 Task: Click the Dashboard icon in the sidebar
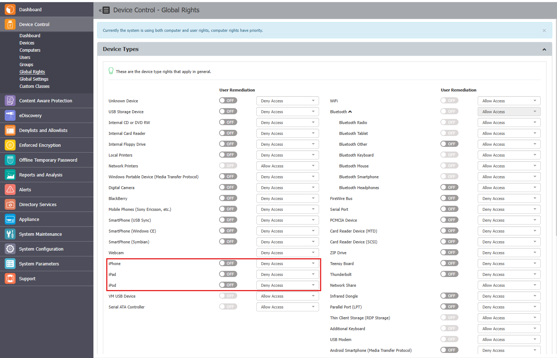(10, 9)
